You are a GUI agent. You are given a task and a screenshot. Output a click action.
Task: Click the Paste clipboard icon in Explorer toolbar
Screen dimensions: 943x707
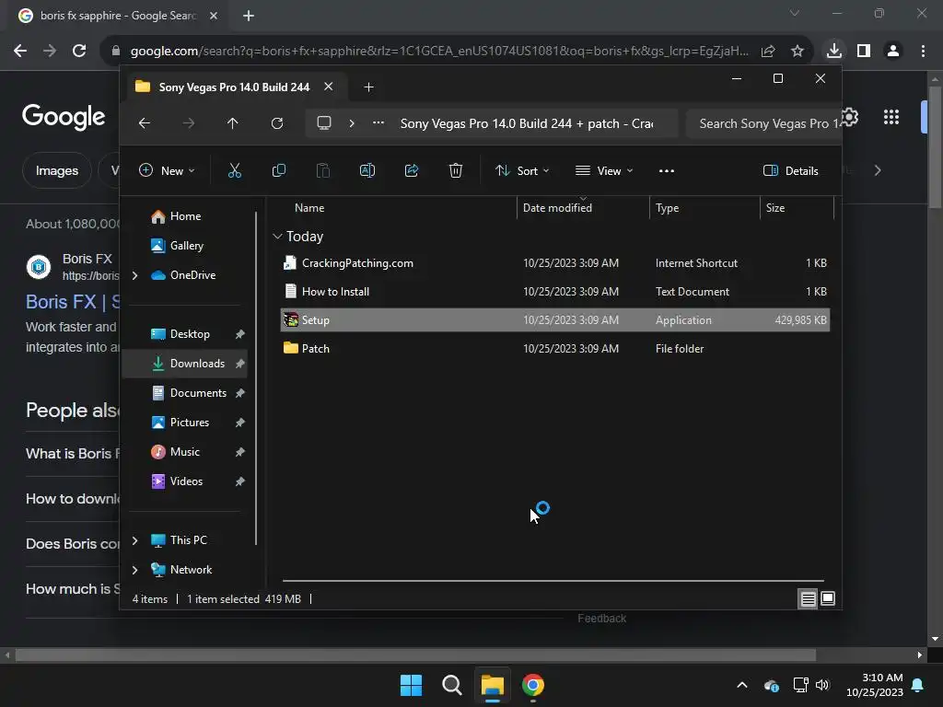pyautogui.click(x=323, y=170)
